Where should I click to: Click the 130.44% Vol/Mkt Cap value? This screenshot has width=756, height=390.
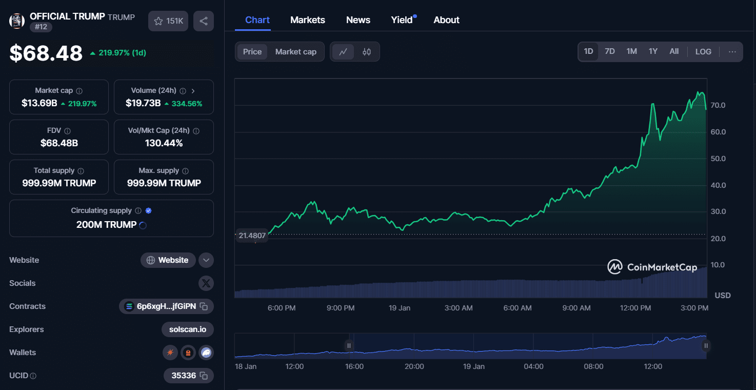[164, 143]
